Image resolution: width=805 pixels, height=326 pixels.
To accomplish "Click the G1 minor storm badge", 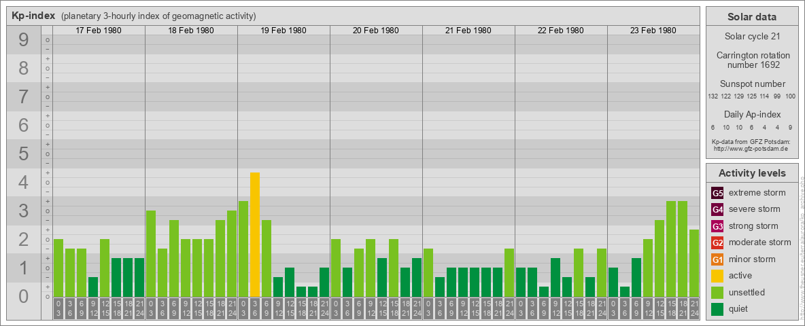I will click(x=717, y=259).
